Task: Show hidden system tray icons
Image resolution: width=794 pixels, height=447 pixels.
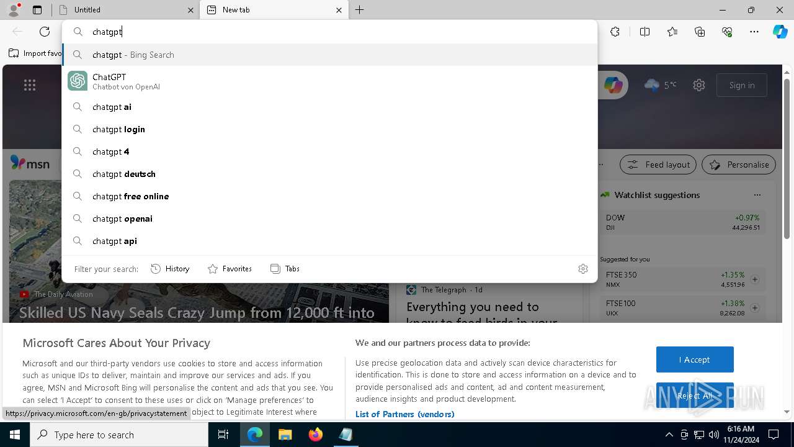Action: (x=669, y=435)
